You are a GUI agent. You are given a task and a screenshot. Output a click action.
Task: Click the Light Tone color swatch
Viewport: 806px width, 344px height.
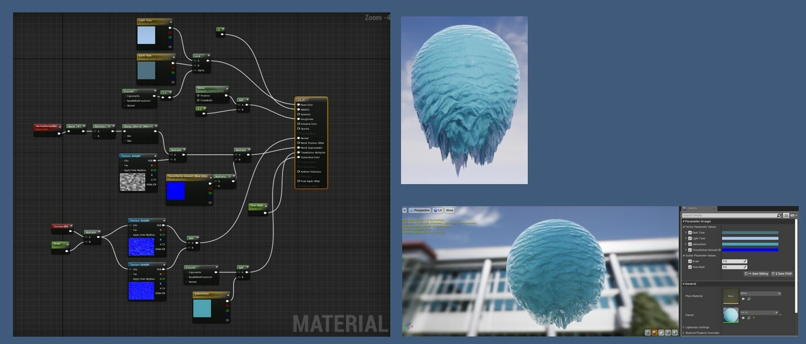750,238
